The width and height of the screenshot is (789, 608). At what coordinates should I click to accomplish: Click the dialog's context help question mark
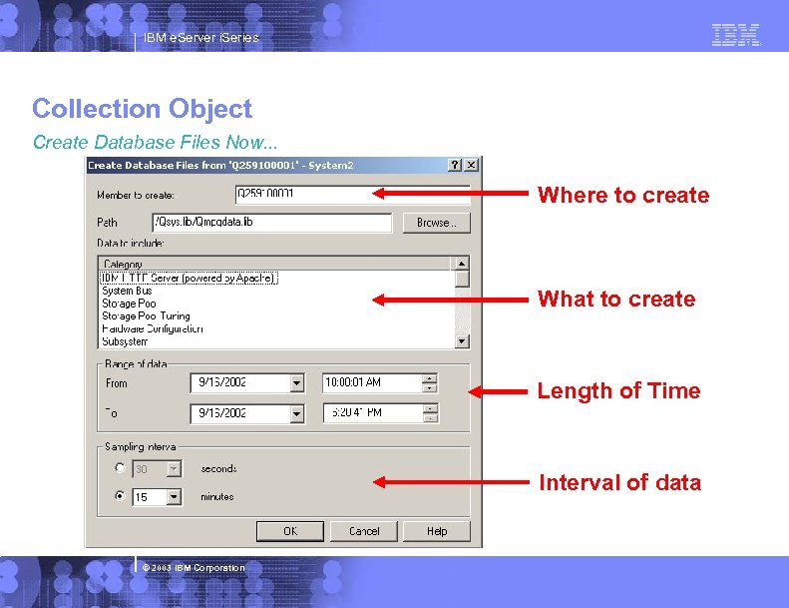click(455, 165)
